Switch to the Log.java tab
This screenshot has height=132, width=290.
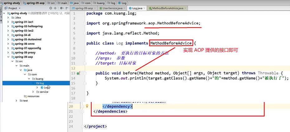click(x=137, y=8)
